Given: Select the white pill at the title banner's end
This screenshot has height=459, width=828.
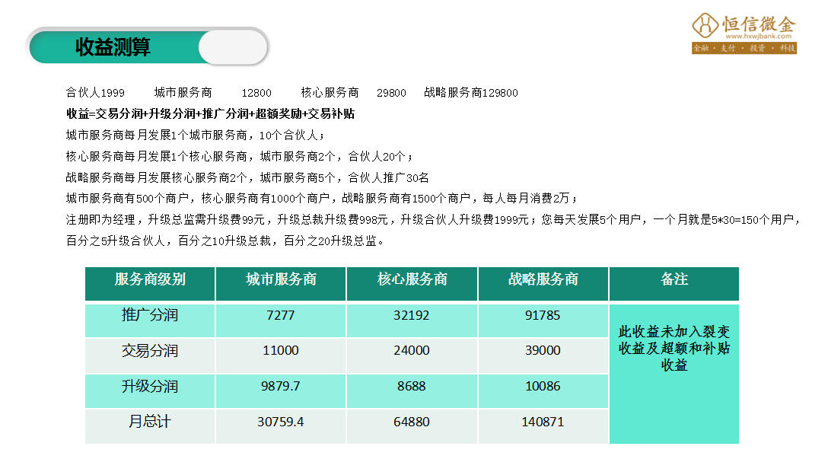Looking at the screenshot, I should [x=233, y=47].
